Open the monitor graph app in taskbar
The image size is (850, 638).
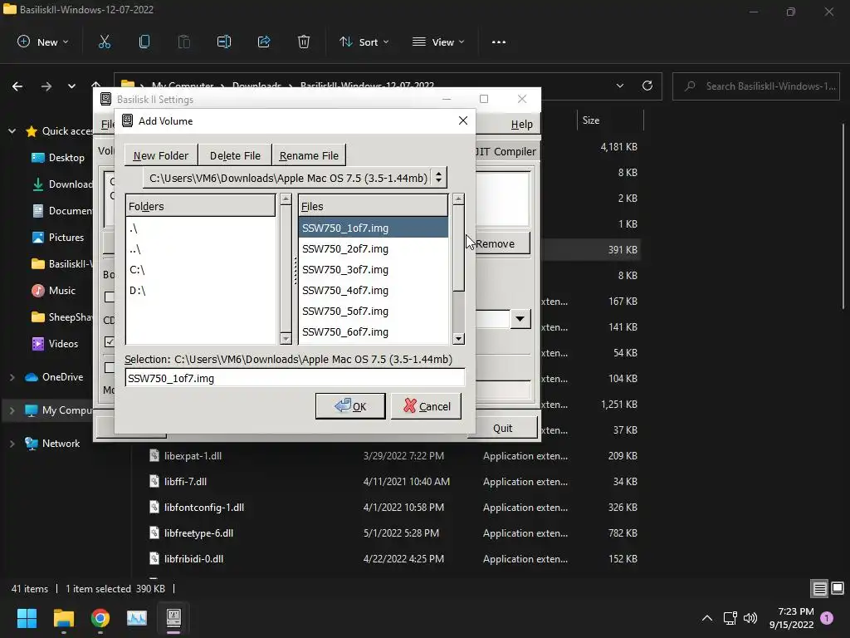point(137,618)
